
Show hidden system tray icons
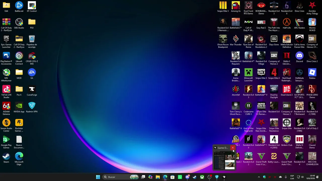click(259, 177)
